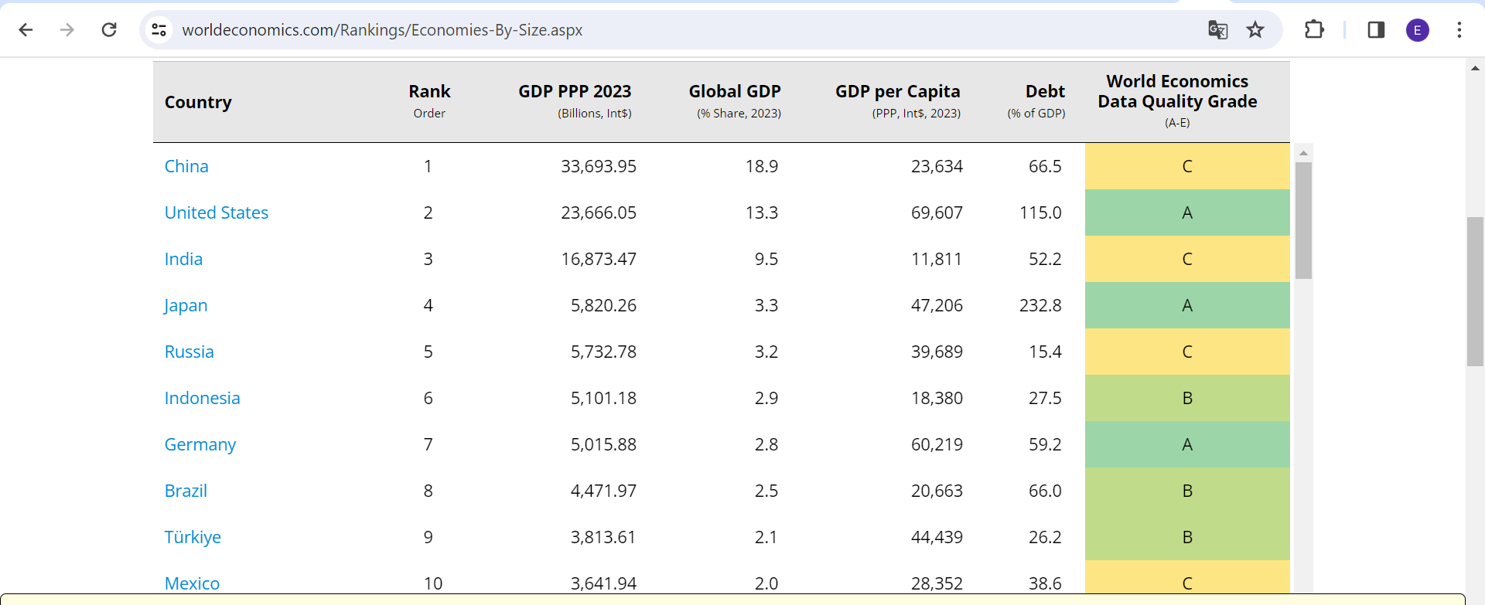Open the profile avatar E
The image size is (1485, 605).
coord(1418,30)
